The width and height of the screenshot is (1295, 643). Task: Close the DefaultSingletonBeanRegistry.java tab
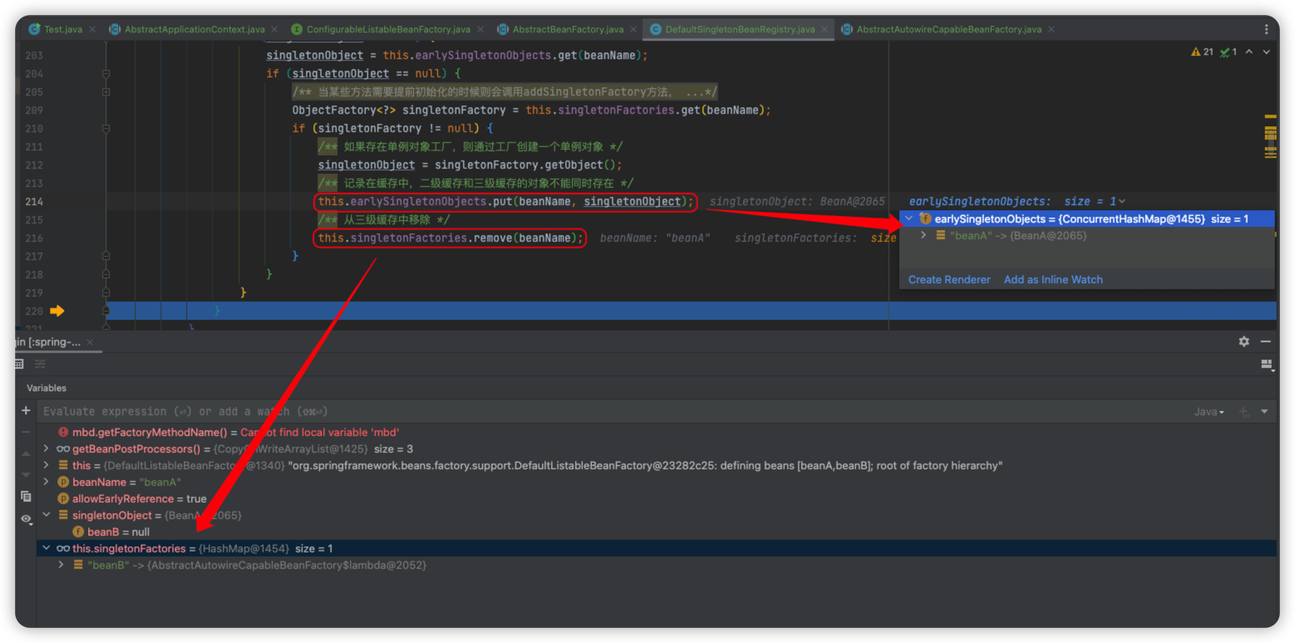pos(825,30)
